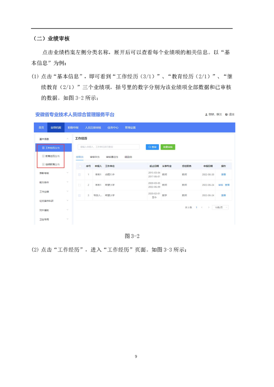Viewport: 274px width, 387px height.
Task: Click the 工作经历 panel heading
Action: coord(81,138)
